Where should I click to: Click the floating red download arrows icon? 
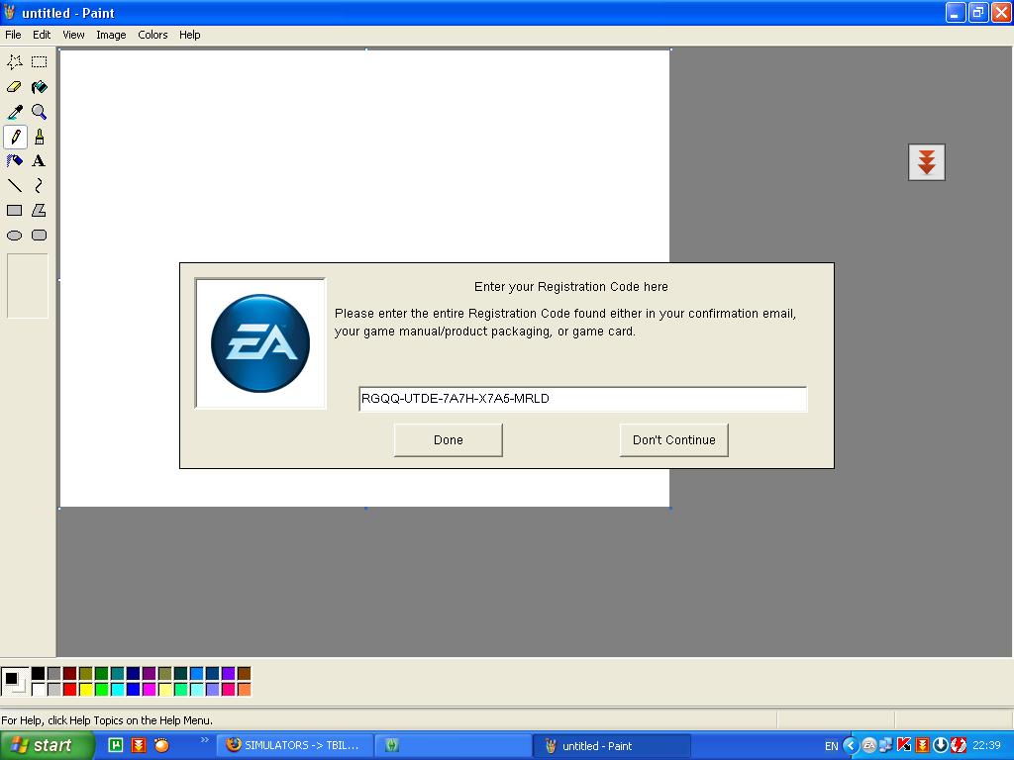pos(927,162)
